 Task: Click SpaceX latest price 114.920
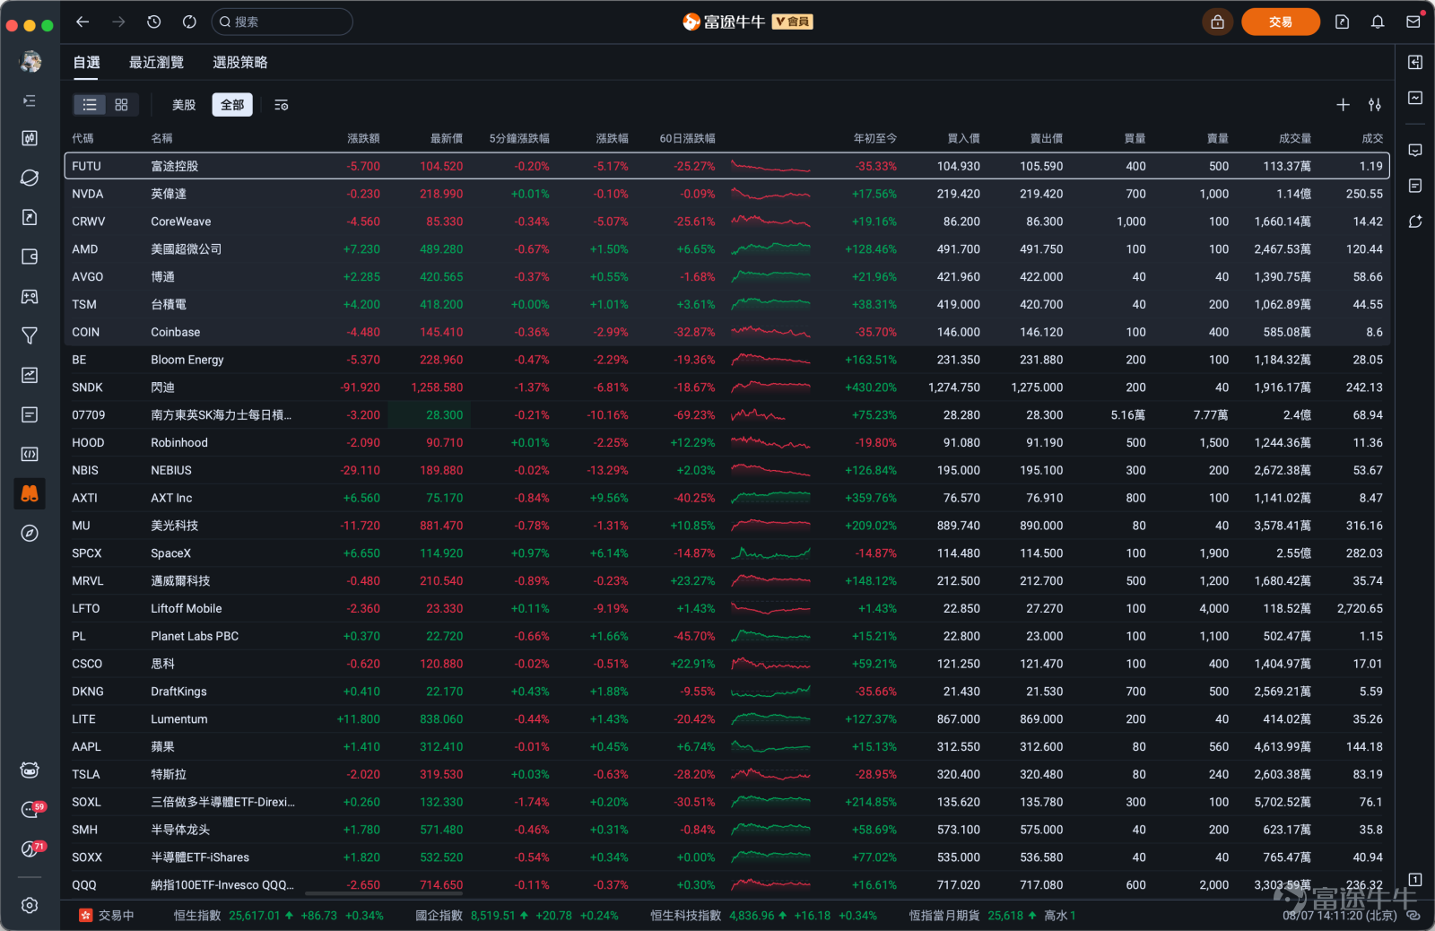441,553
